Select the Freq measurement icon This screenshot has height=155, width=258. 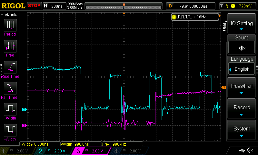pos(10,47)
